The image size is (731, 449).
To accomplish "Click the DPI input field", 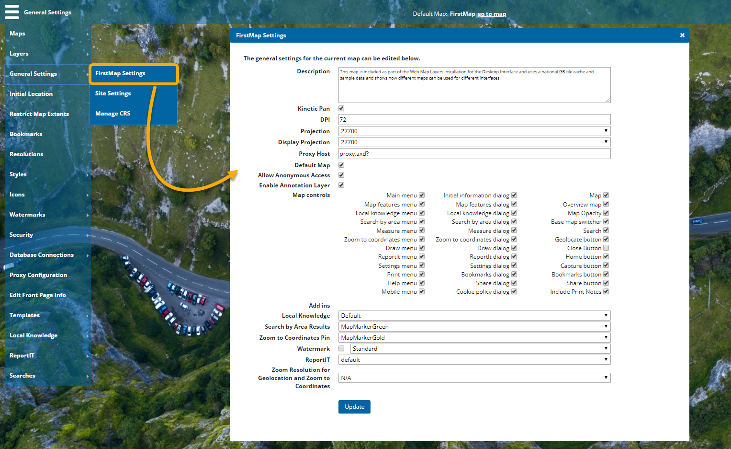I will tap(474, 120).
